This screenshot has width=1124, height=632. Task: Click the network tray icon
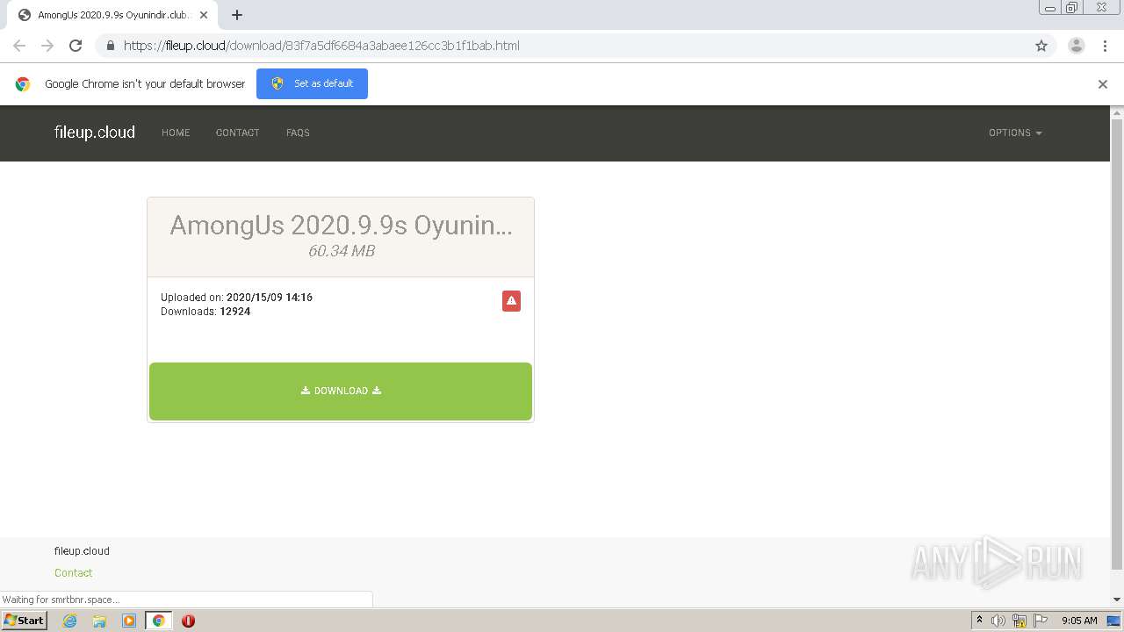1020,621
